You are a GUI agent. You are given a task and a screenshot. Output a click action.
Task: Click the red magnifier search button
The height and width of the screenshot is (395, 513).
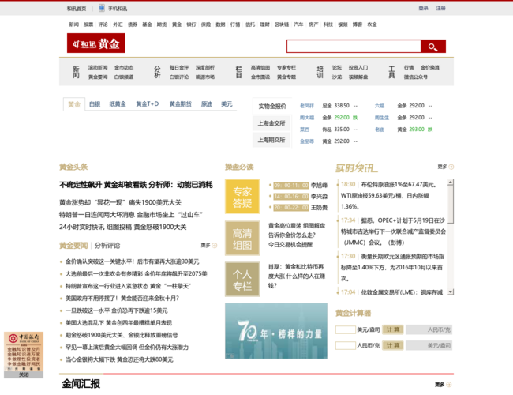pos(432,47)
